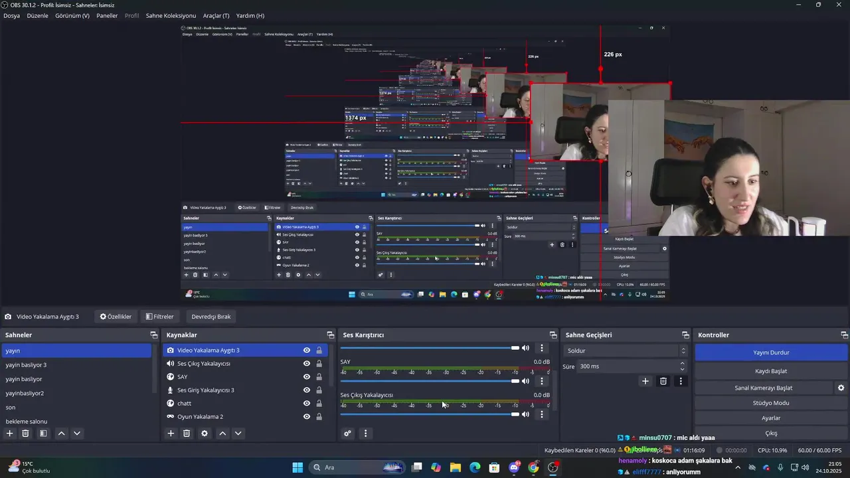
Task: Open audio mixer three-dot menu at bottom
Action: pos(365,434)
